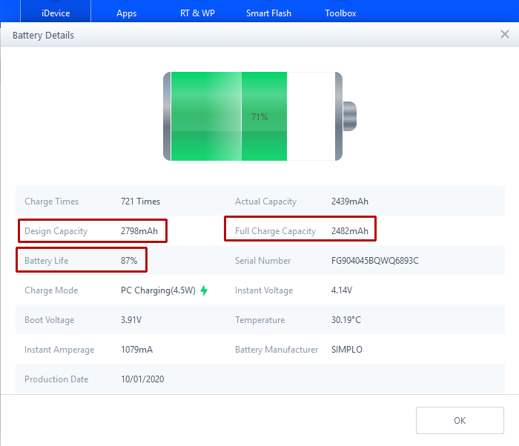Image resolution: width=519 pixels, height=446 pixels.
Task: Open the iDevice tab
Action: [56, 13]
